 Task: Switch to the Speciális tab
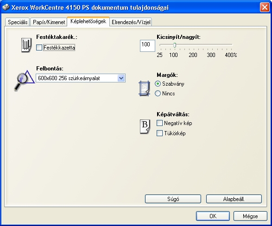[18, 22]
